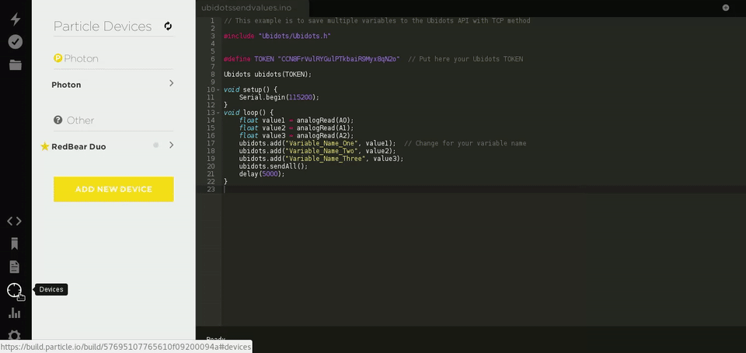This screenshot has height=353, width=746.
Task: Open the Settings gear icon
Action: pos(14,334)
